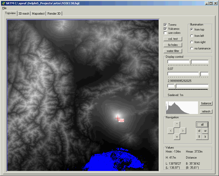Image resolution: width=219 pixels, height=176 pixels.
Task: Choose the 'no luminance' option
Action: click(x=192, y=48)
